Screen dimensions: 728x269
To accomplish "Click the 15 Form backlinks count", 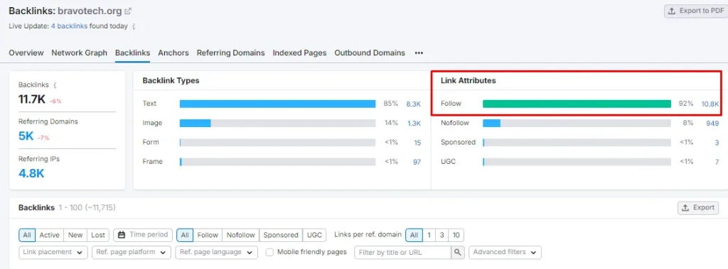I will point(417,143).
